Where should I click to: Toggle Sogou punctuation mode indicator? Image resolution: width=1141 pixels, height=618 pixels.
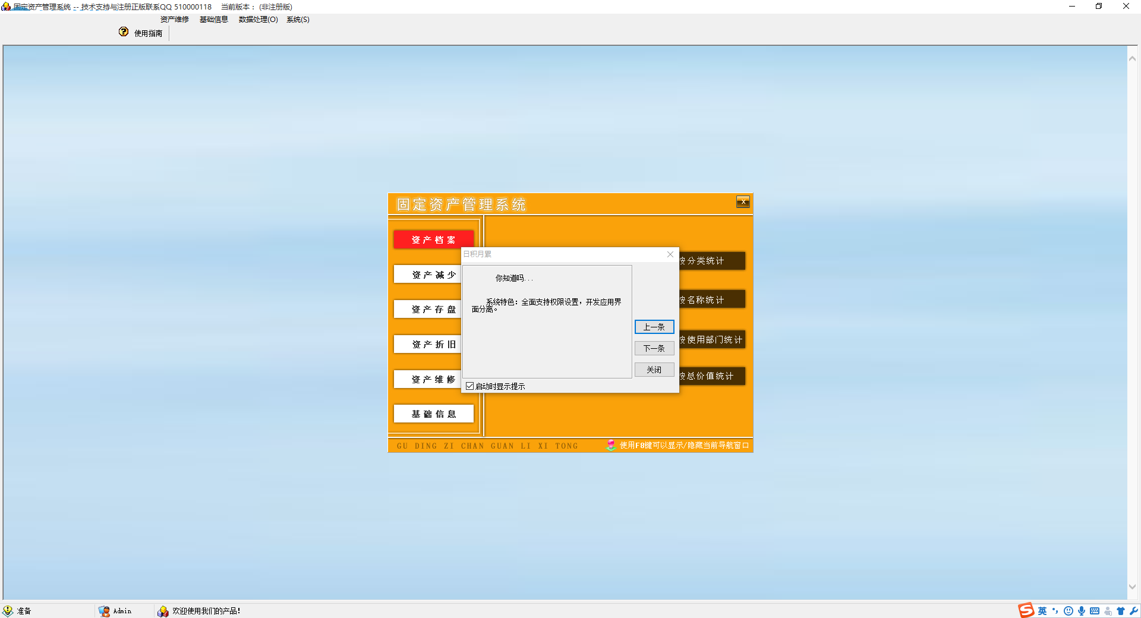[x=1055, y=611]
